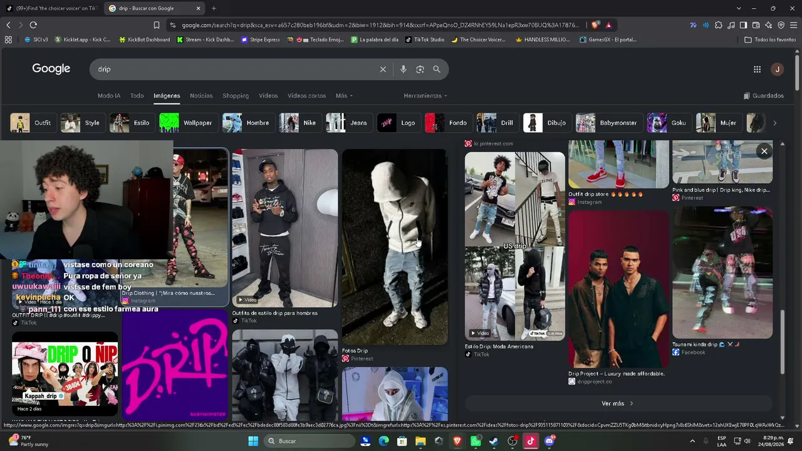The image size is (802, 451).
Task: Switch to the Vídeos tab
Action: 268,96
